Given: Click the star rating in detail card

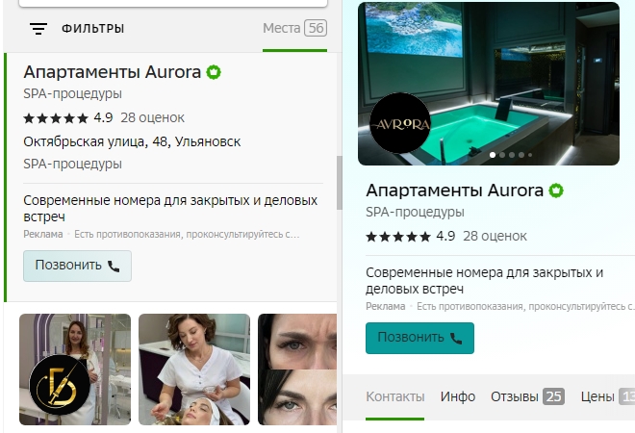Looking at the screenshot, I should pyautogui.click(x=398, y=236).
